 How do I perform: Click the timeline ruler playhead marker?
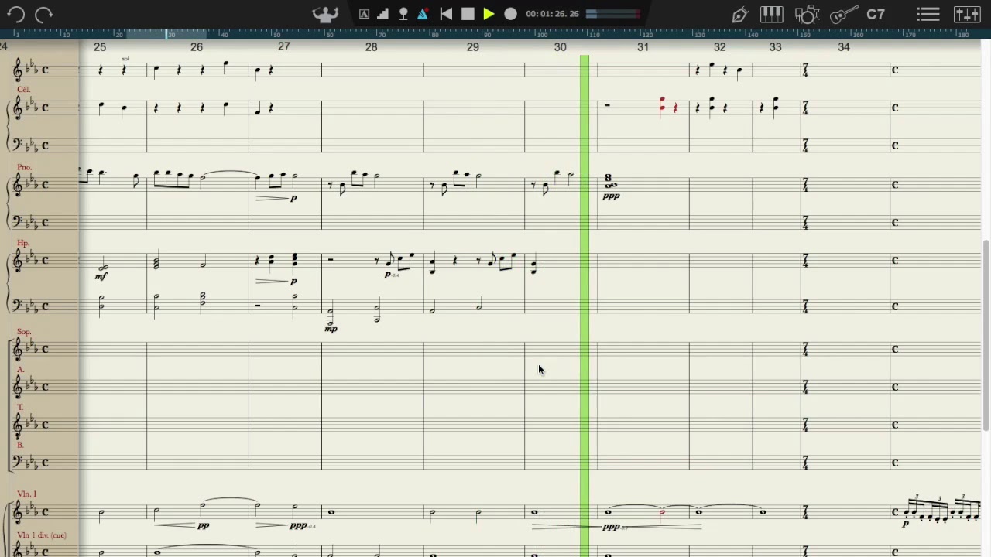pos(166,34)
